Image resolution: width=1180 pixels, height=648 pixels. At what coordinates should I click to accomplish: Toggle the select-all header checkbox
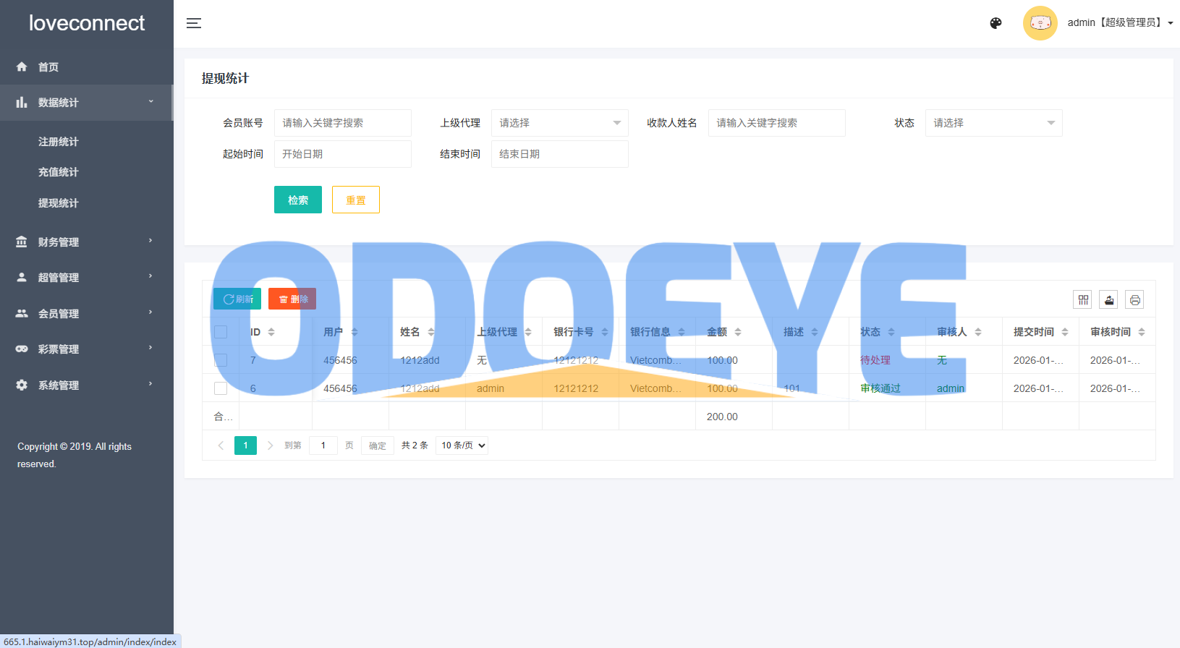tap(221, 332)
